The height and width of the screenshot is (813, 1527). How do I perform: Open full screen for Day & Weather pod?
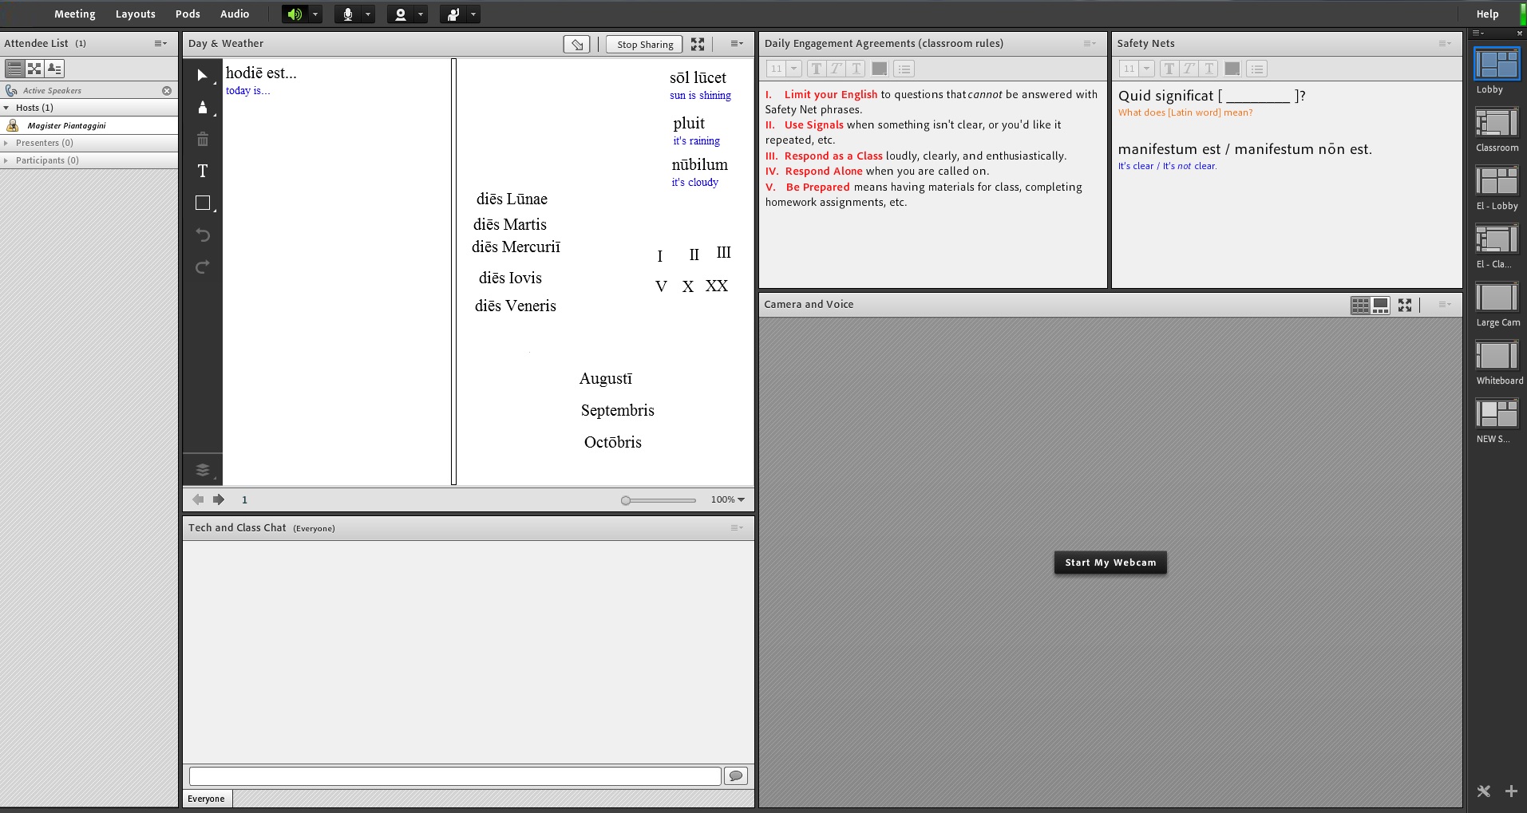(698, 45)
